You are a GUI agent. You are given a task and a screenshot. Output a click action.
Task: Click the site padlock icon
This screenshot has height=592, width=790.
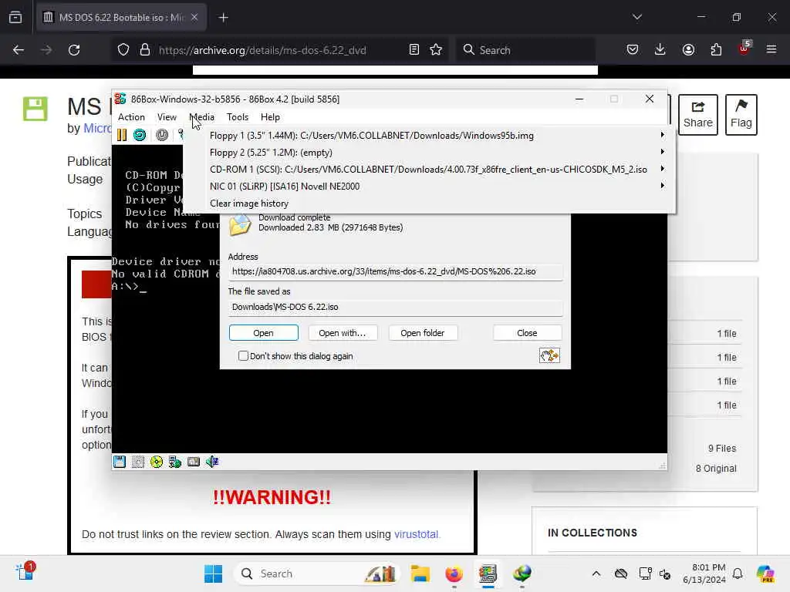click(145, 50)
